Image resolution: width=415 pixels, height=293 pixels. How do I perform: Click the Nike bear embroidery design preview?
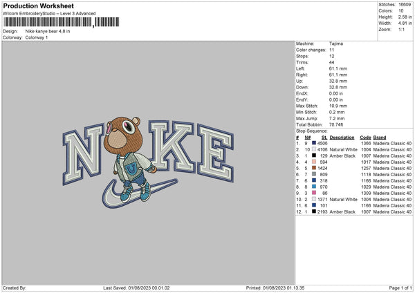click(x=148, y=162)
